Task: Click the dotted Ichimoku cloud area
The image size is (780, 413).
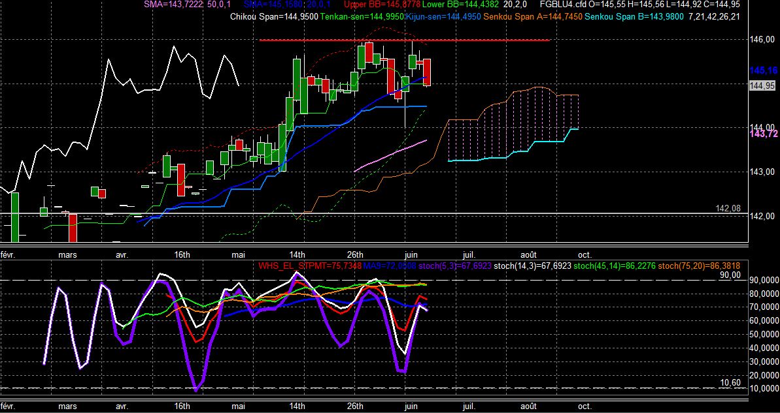Action: tap(513, 124)
